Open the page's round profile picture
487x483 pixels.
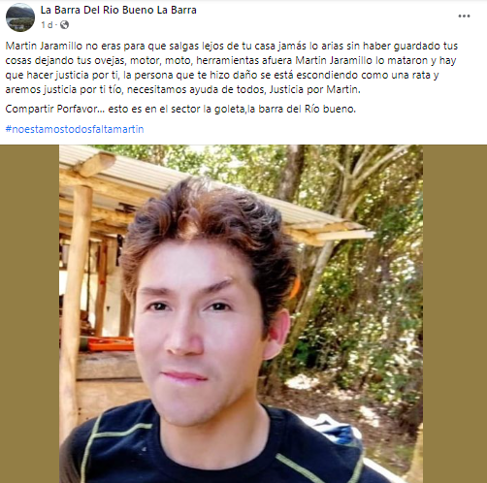click(x=20, y=17)
